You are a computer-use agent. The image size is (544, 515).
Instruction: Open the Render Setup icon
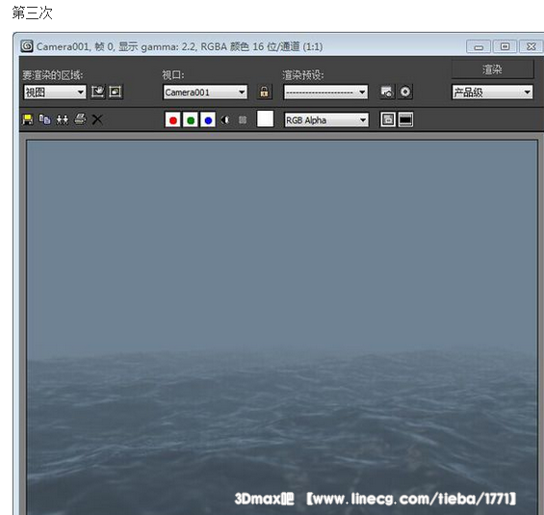[387, 91]
